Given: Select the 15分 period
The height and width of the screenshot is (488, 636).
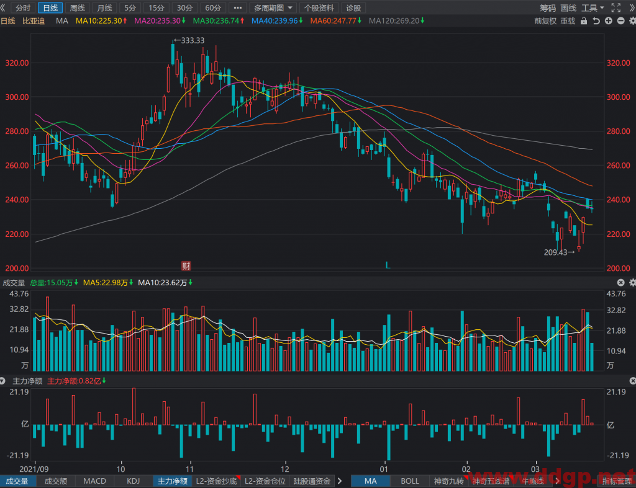Looking at the screenshot, I should point(157,7).
